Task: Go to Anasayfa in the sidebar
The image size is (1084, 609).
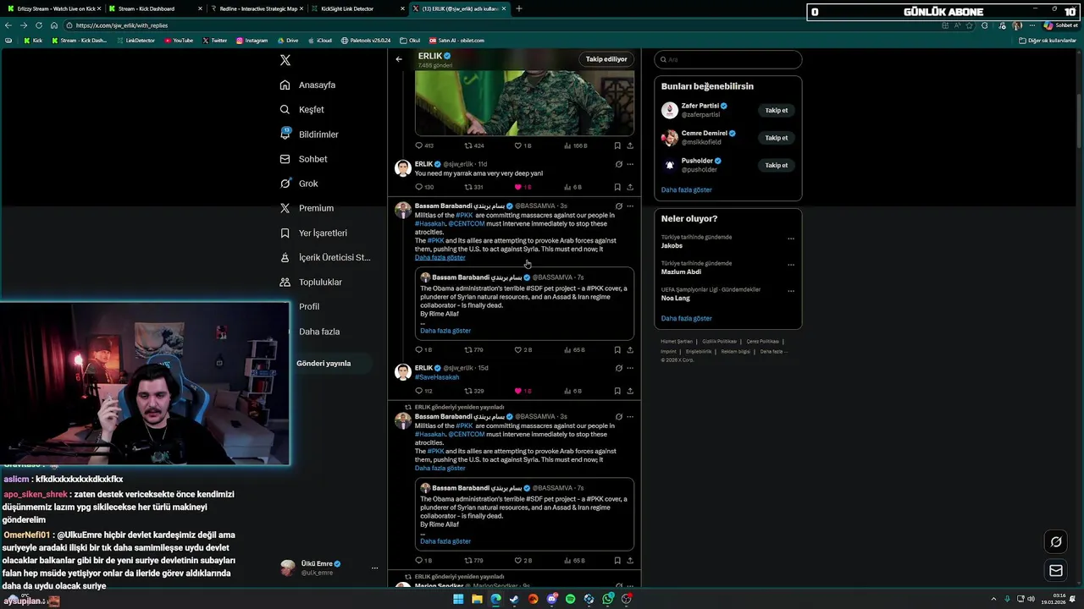Action: pyautogui.click(x=308, y=85)
